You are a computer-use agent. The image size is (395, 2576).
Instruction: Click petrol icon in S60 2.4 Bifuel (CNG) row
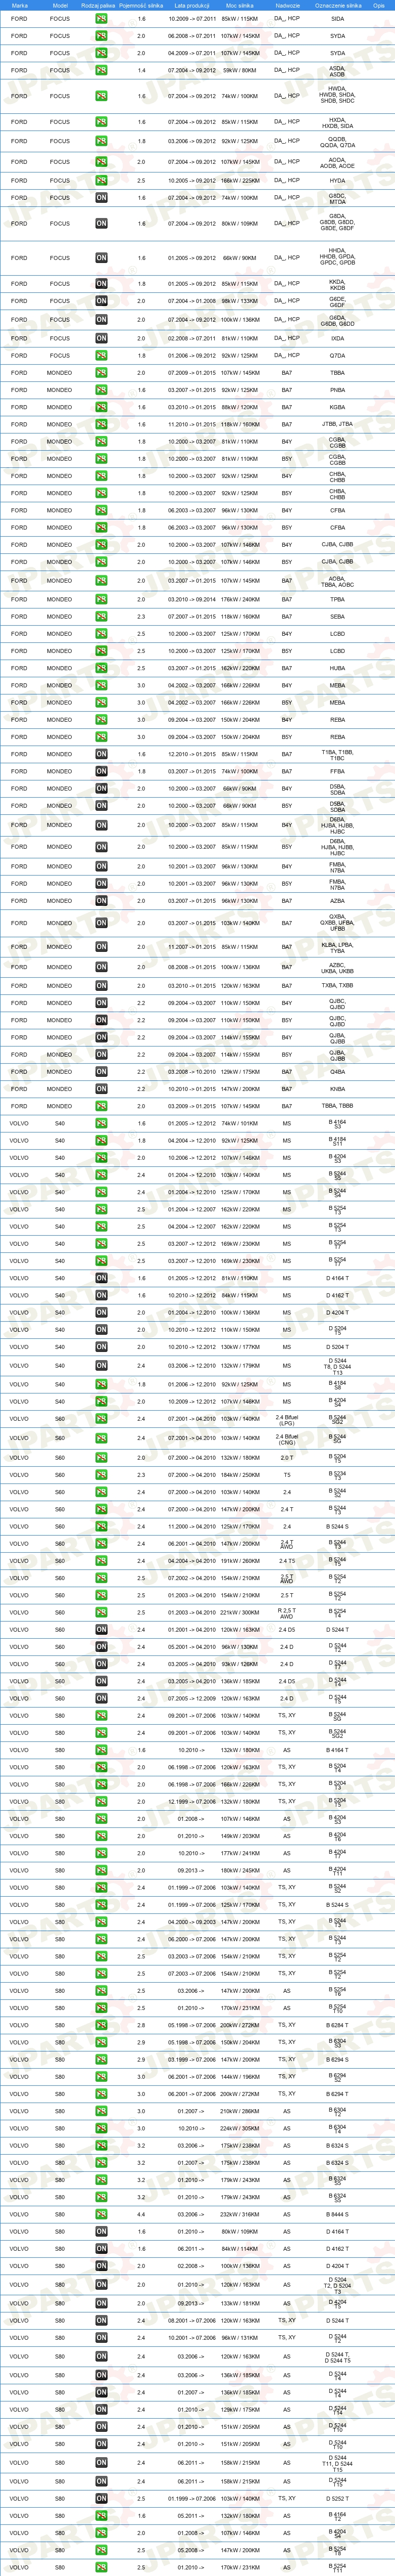[101, 1438]
